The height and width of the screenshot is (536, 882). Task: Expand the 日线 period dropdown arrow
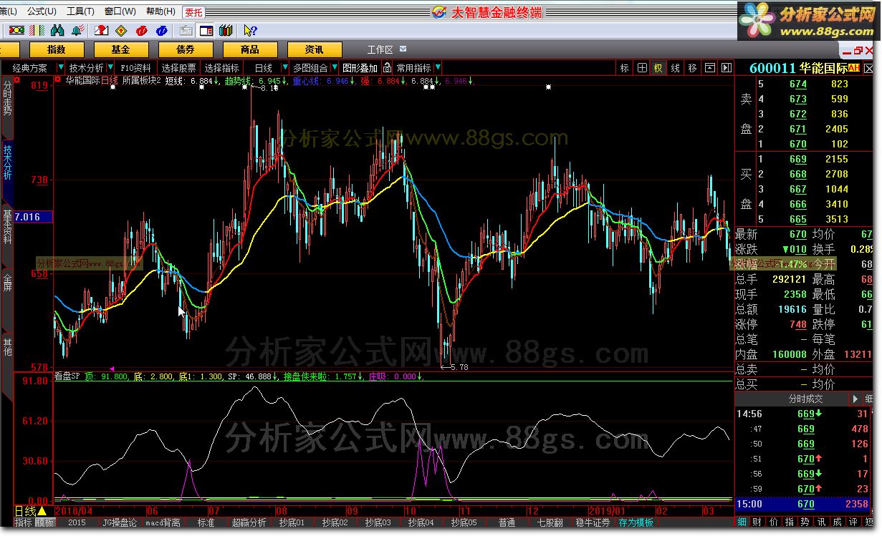point(284,68)
